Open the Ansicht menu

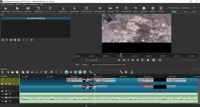tap(19, 4)
